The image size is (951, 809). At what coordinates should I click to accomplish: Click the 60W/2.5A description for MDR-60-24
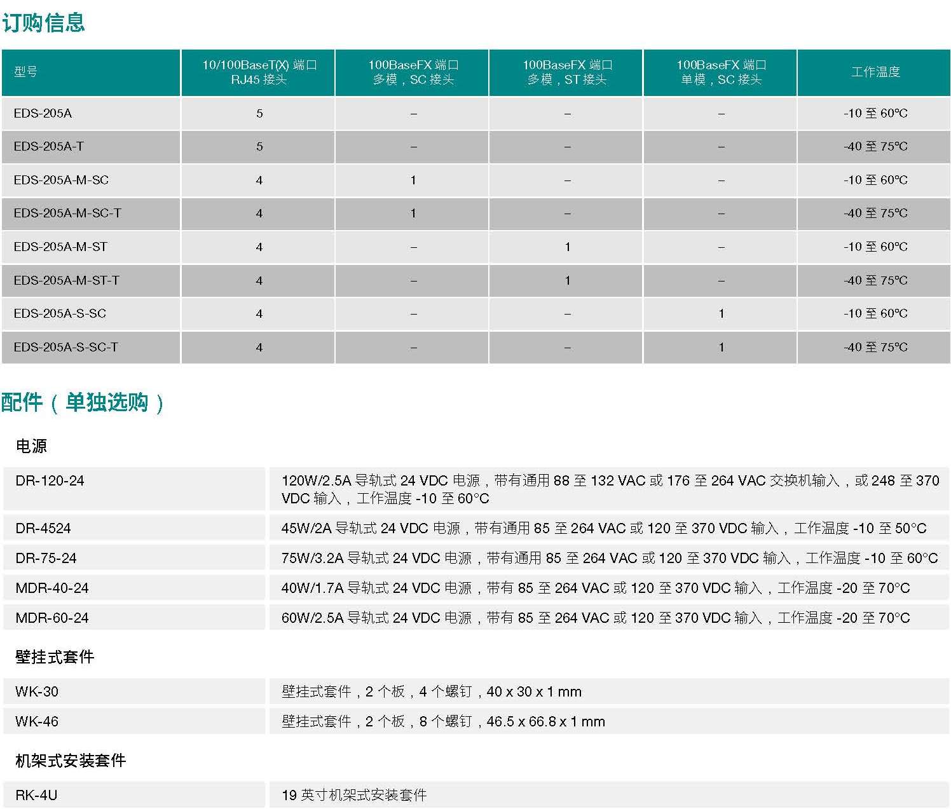pyautogui.click(x=596, y=618)
